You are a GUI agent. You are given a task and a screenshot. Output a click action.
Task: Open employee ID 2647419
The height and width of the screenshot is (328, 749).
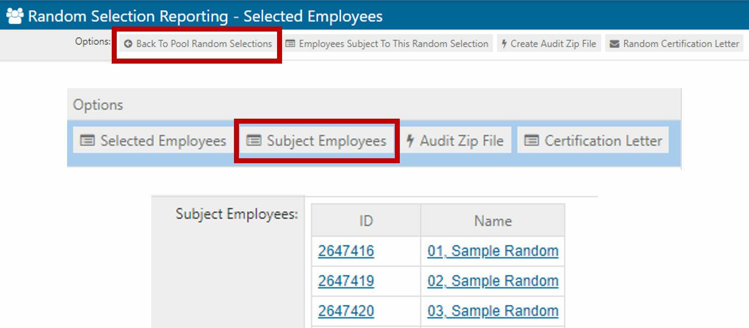(346, 281)
